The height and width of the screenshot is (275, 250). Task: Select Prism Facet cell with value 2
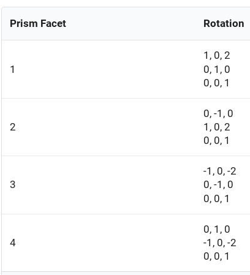(13, 127)
